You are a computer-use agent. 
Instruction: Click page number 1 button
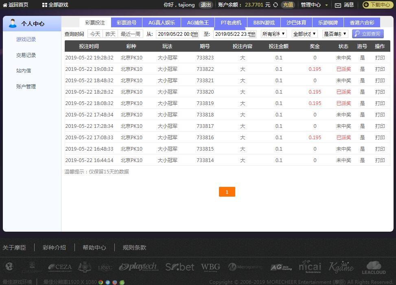(x=227, y=192)
